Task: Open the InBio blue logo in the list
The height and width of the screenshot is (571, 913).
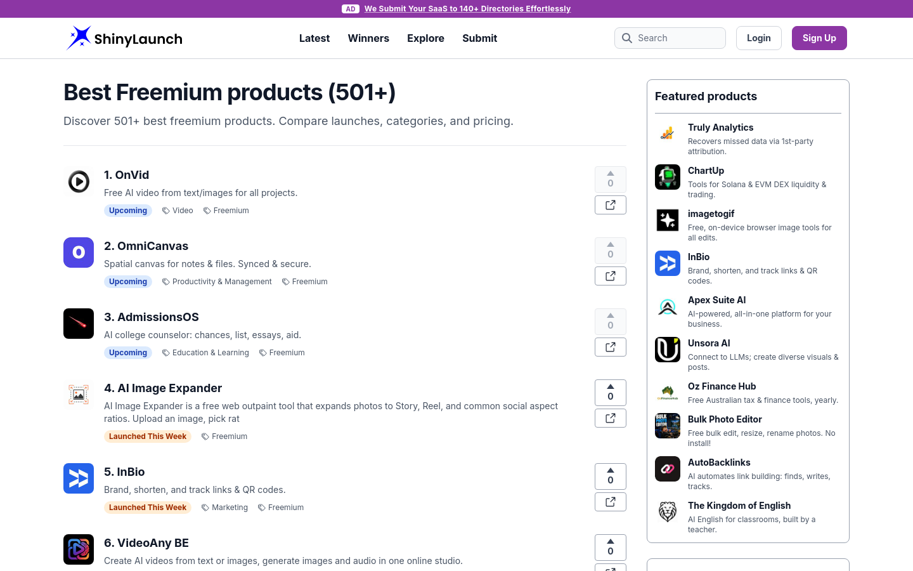Action: click(79, 478)
